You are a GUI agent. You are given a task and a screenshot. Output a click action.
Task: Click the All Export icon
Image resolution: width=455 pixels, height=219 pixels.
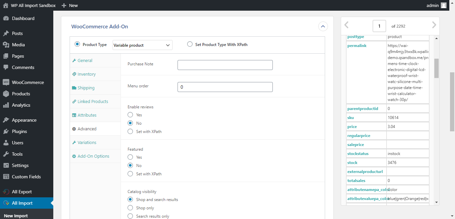pyautogui.click(x=6, y=192)
